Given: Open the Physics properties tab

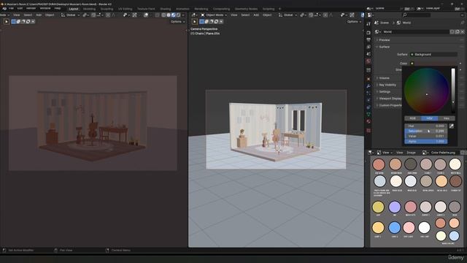Looking at the screenshot, I should coord(368,100).
